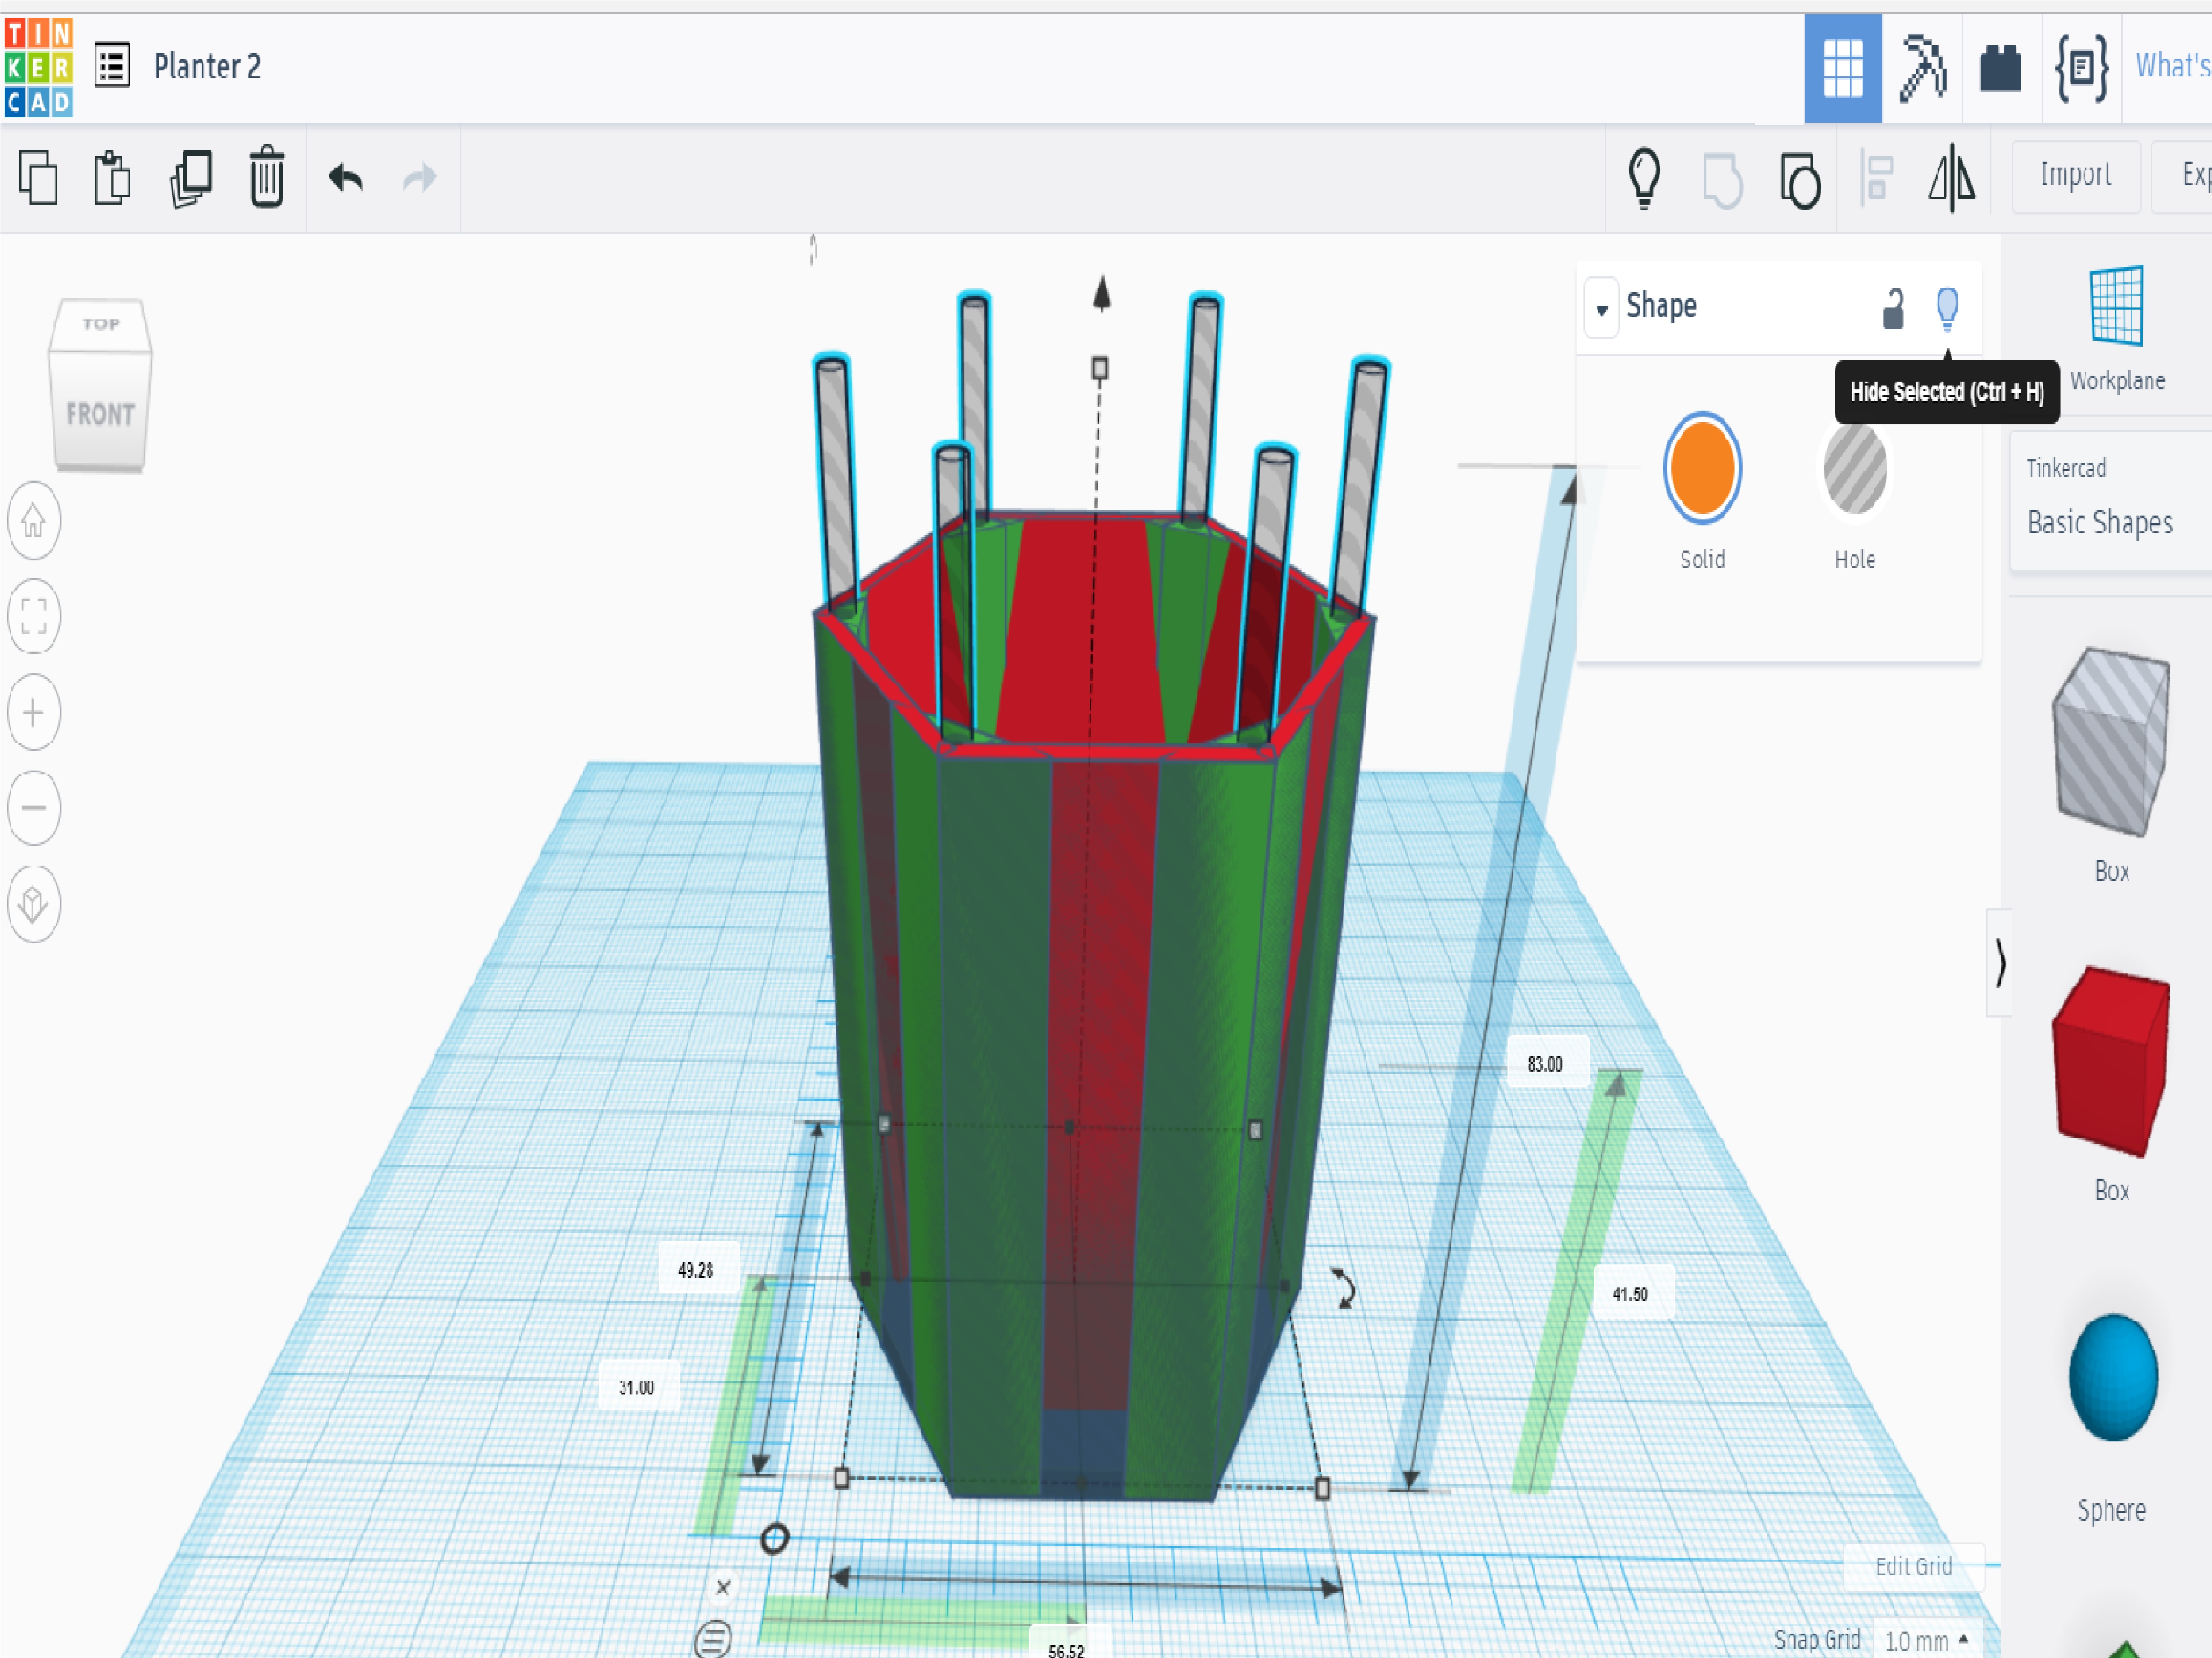The width and height of the screenshot is (2212, 1658).
Task: Open the Basic Shapes category dropdown
Action: pyautogui.click(x=2110, y=501)
